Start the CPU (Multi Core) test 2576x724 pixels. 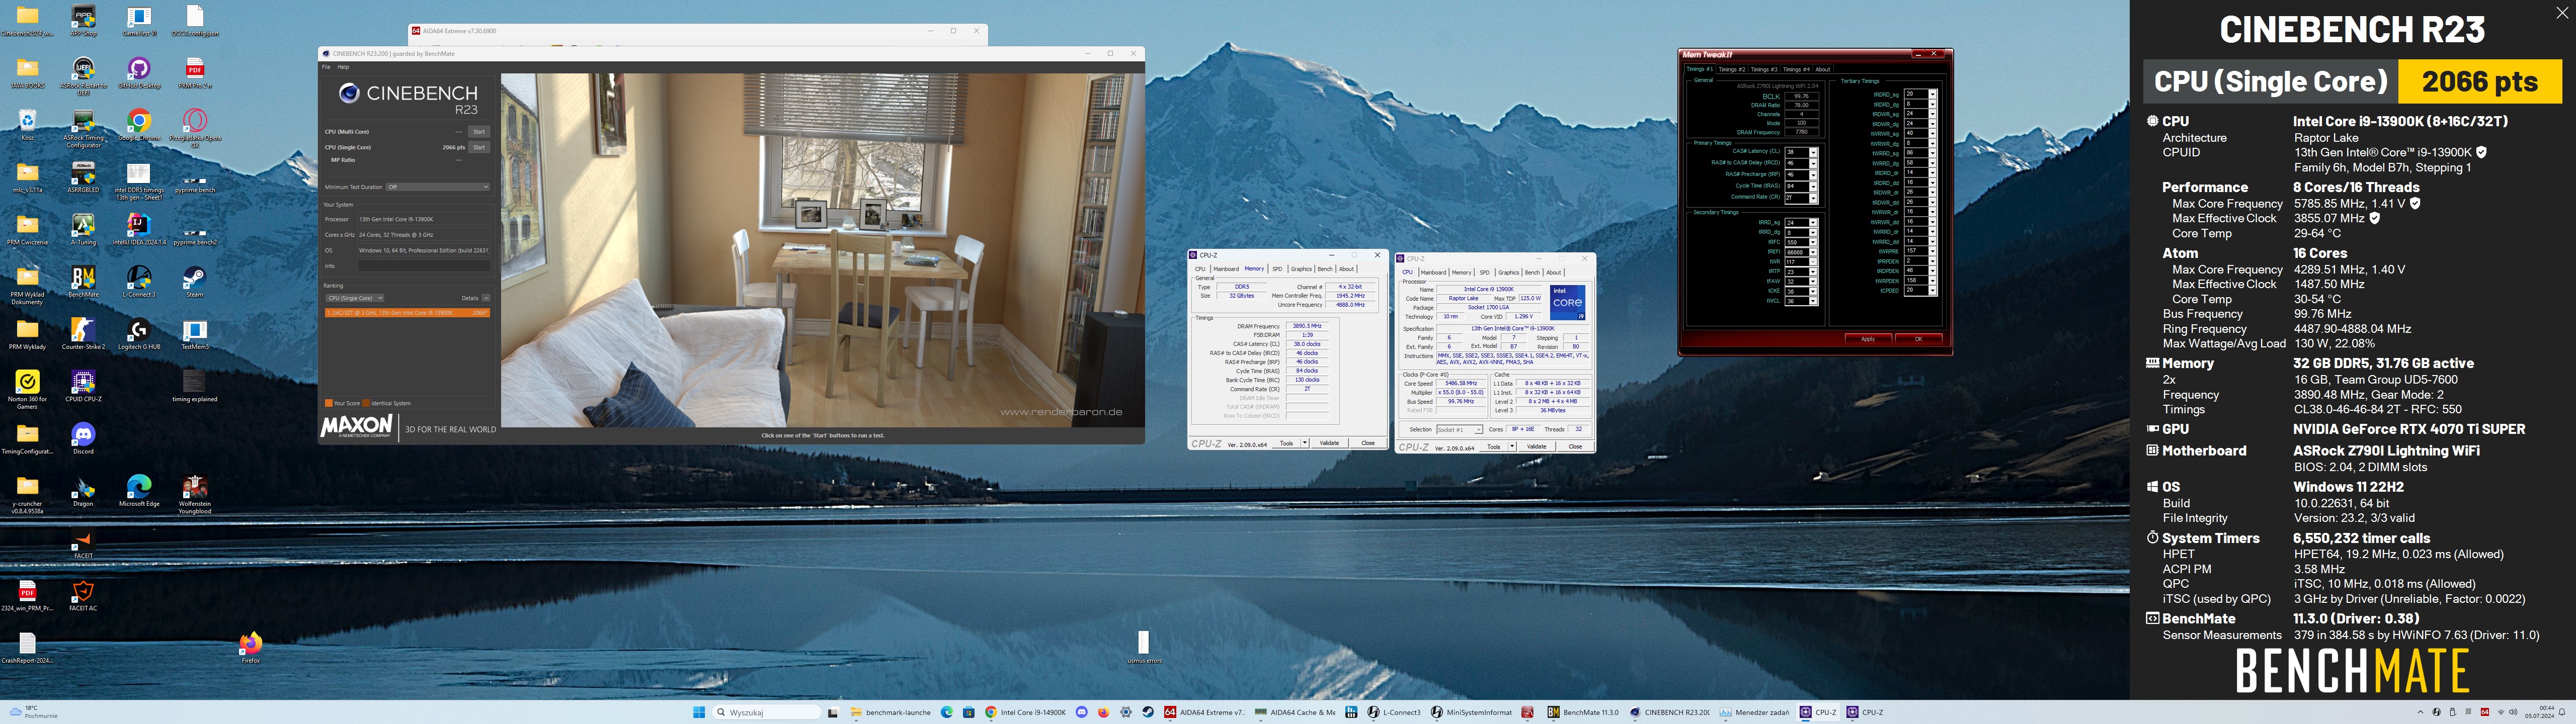point(479,132)
